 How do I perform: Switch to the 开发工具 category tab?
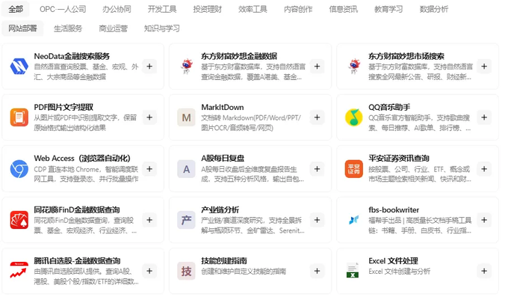coord(162,9)
